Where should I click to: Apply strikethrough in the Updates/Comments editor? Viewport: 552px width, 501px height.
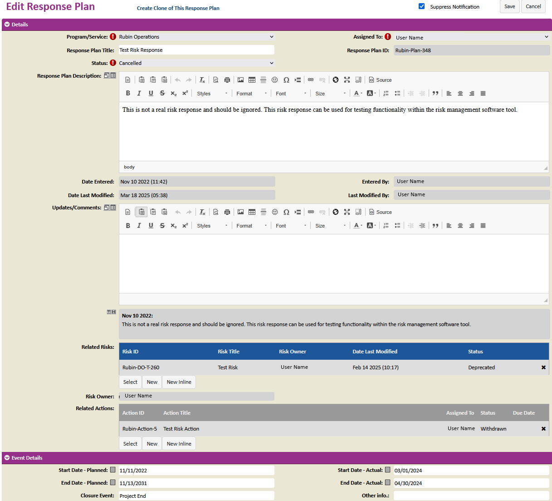pos(162,225)
